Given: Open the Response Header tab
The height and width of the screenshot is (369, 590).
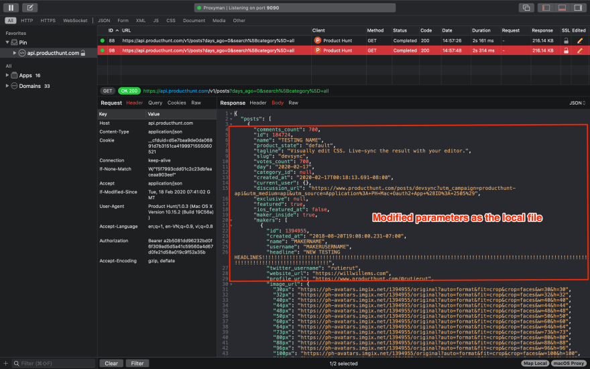Looking at the screenshot, I should click(x=257, y=103).
